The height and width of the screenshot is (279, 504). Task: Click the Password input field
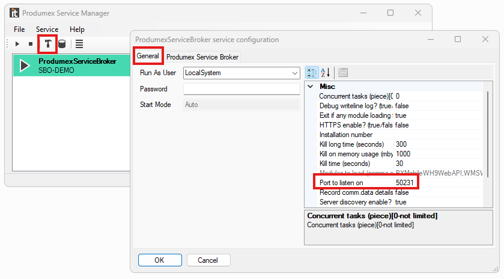point(241,89)
